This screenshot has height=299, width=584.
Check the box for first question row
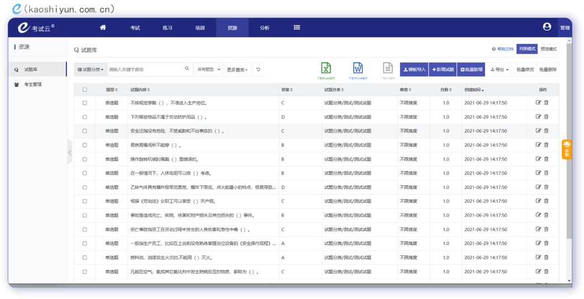(x=85, y=103)
